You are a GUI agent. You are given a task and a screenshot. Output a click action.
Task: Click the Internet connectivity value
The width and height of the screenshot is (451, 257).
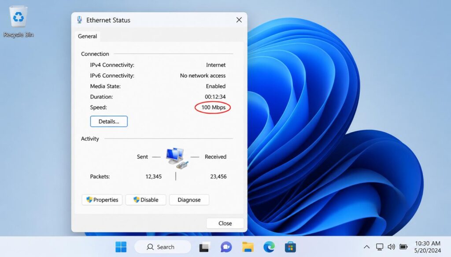(216, 65)
